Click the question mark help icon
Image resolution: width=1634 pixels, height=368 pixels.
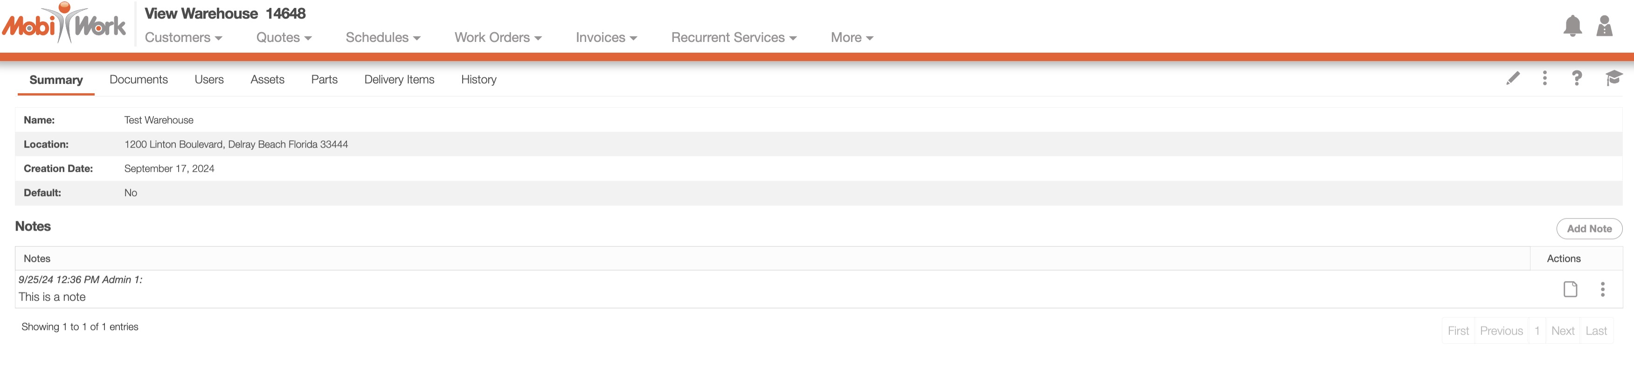1576,79
